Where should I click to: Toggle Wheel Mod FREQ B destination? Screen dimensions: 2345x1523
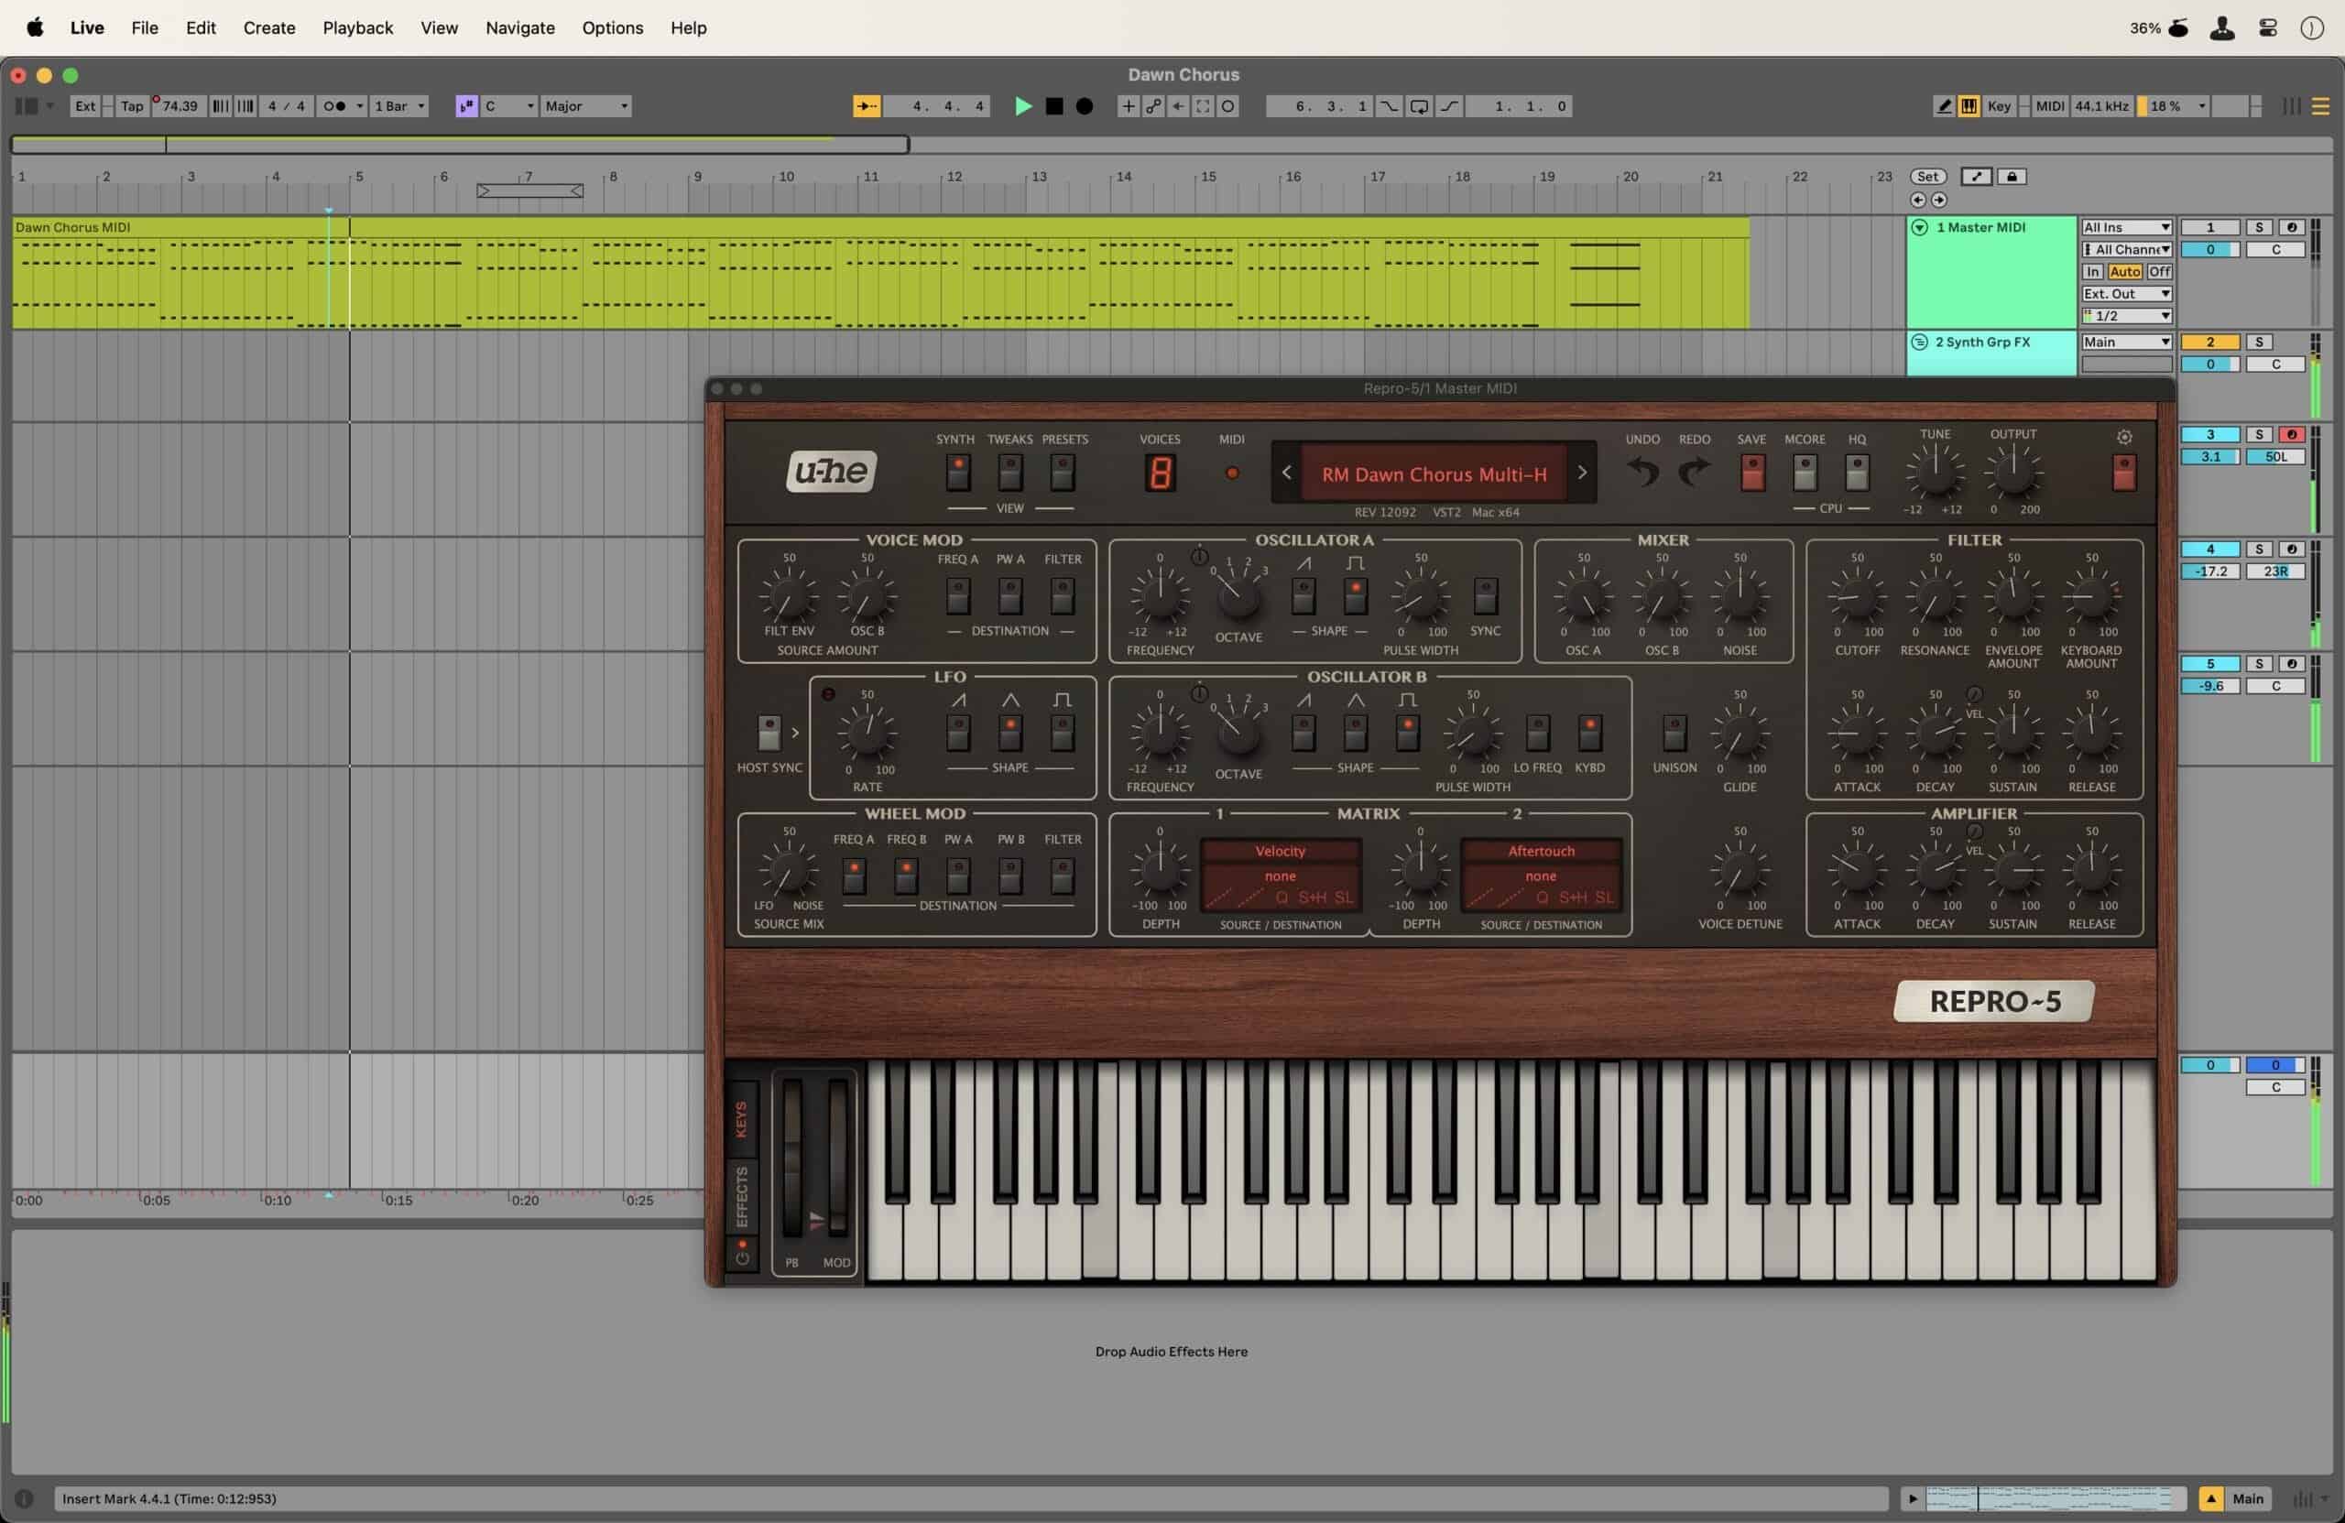pos(906,875)
